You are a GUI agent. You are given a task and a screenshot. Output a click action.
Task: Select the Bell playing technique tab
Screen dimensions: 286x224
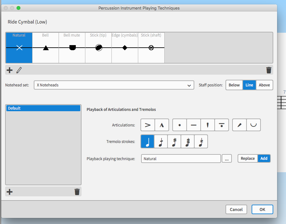click(45, 48)
